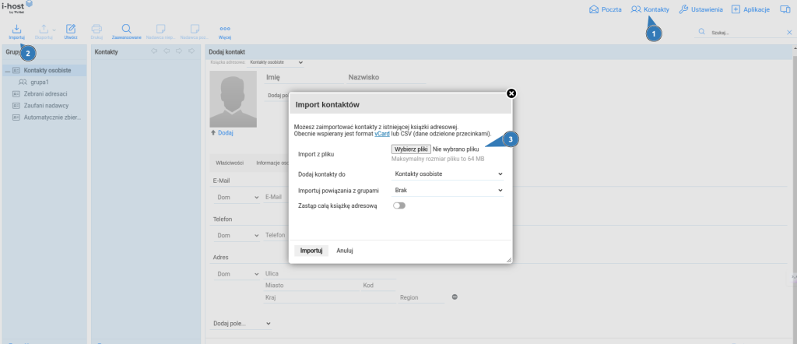Open Aplikacje menu
The height and width of the screenshot is (344, 797).
pyautogui.click(x=750, y=9)
